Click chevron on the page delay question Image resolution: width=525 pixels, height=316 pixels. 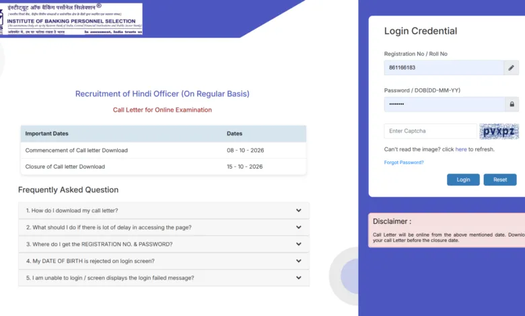(298, 227)
